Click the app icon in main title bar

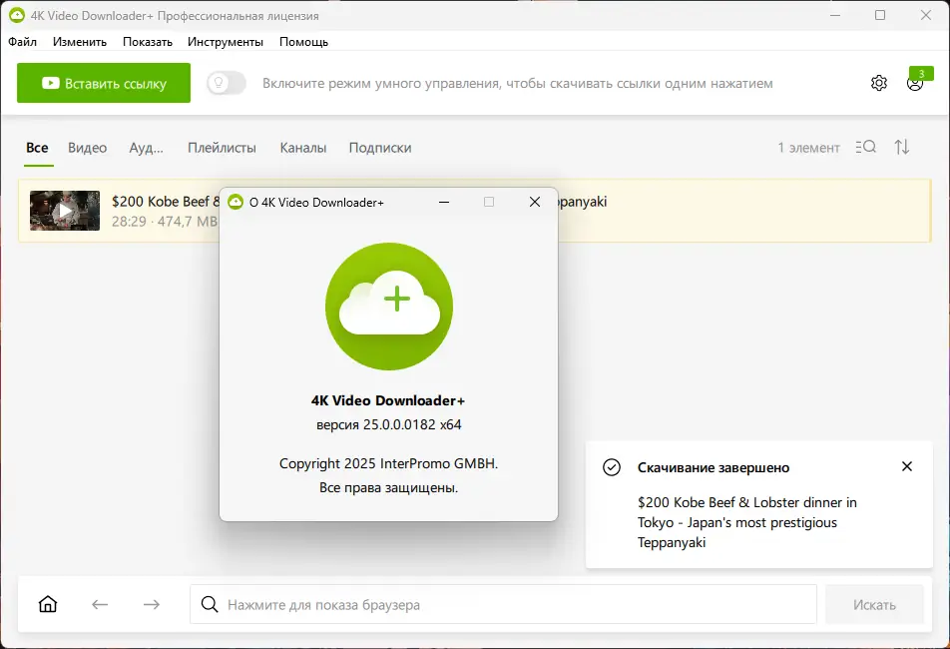[16, 15]
